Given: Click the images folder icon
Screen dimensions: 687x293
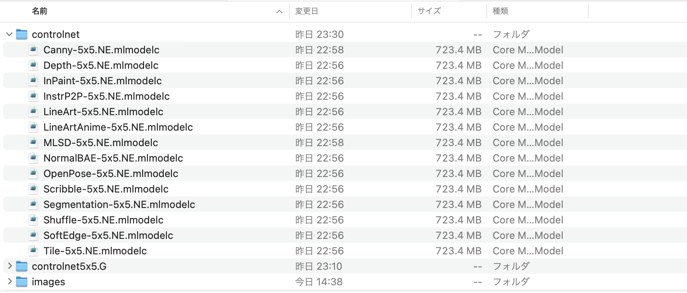Looking at the screenshot, I should tap(22, 281).
